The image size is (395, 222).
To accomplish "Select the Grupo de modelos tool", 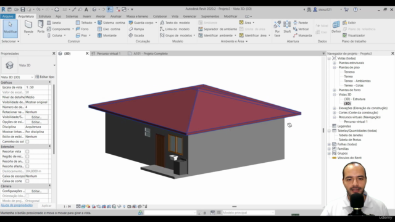I will pyautogui.click(x=176, y=36).
